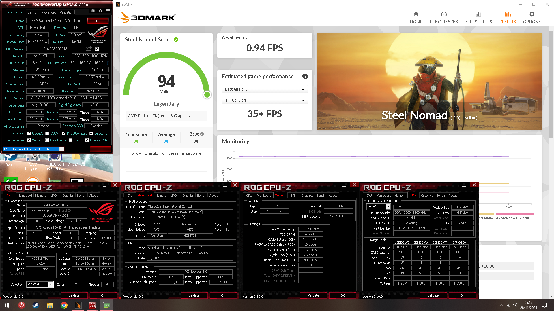The height and width of the screenshot is (311, 554).
Task: Toggle the DirectML checkbox
Action: (91, 134)
